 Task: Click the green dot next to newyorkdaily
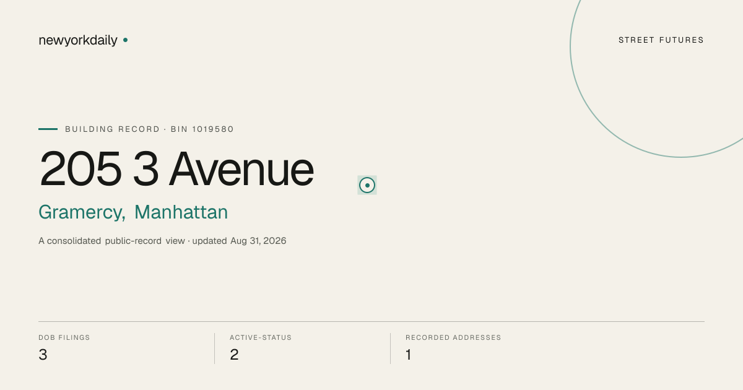pyautogui.click(x=125, y=40)
